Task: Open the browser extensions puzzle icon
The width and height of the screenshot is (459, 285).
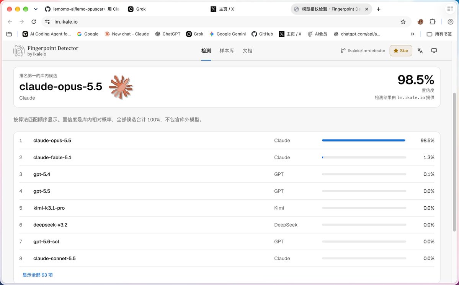Action: [x=432, y=22]
